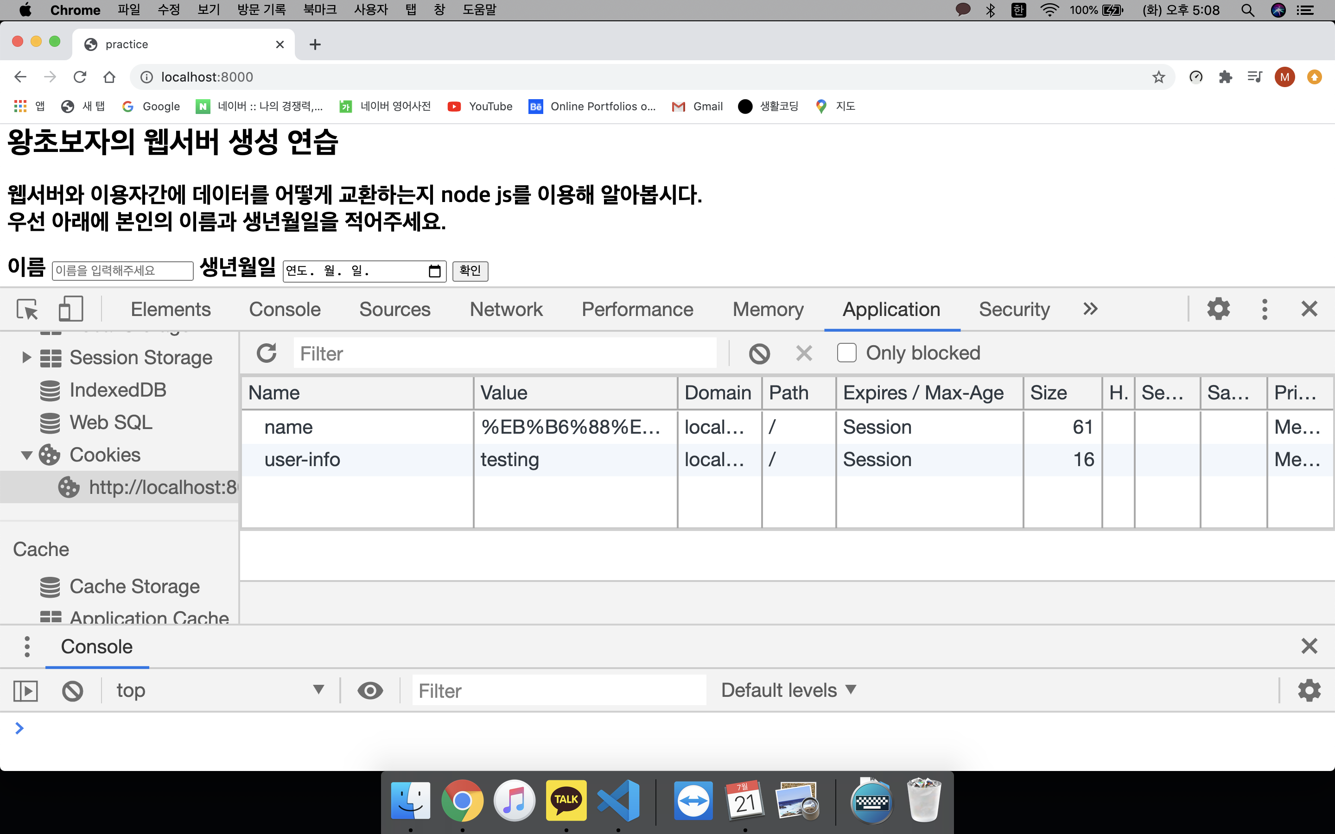
Task: Click the name input field
Action: coord(122,271)
